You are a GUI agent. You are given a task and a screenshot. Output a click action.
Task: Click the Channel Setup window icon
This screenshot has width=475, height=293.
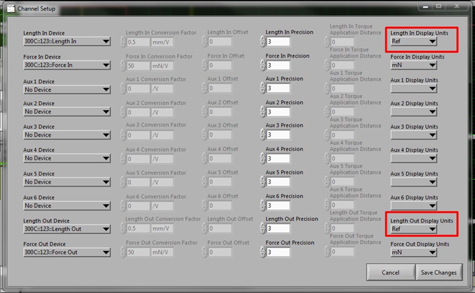(11, 9)
